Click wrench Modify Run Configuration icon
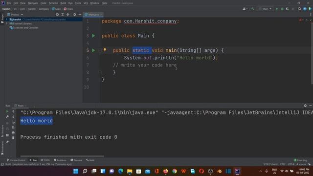 click(x=7, y=116)
